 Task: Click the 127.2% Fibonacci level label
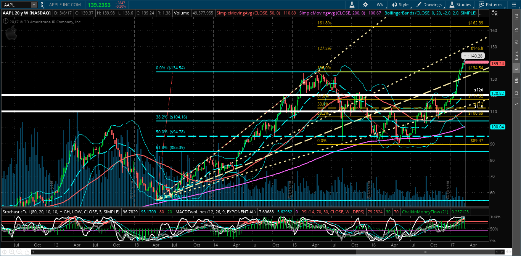click(x=324, y=48)
